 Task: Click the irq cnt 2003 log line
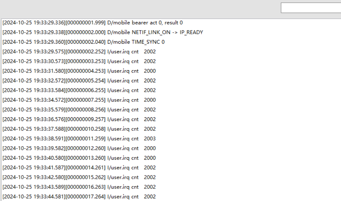coord(79,138)
